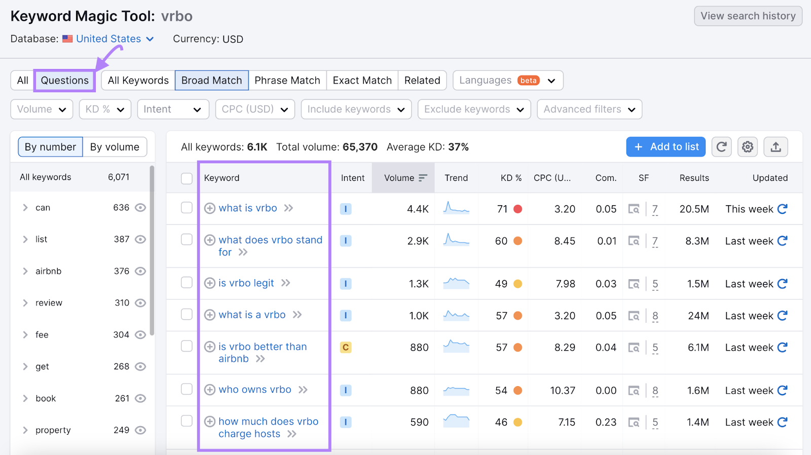Viewport: 811px width, 455px height.
Task: Open the KD % filter dropdown
Action: pos(105,109)
